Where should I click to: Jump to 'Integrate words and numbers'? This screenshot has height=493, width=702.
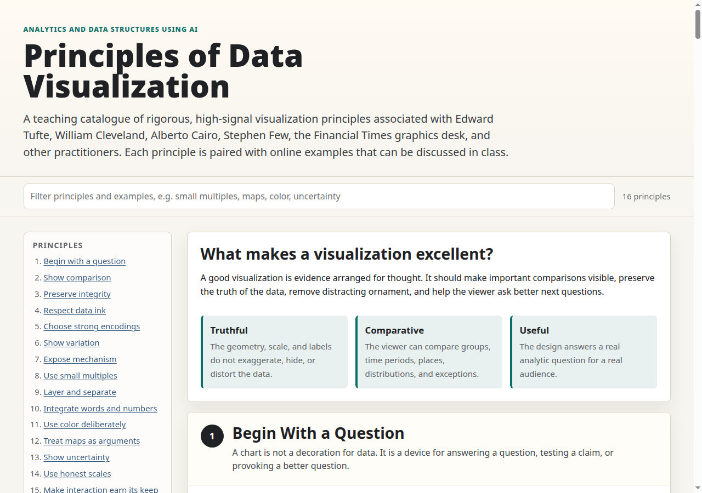tap(100, 409)
